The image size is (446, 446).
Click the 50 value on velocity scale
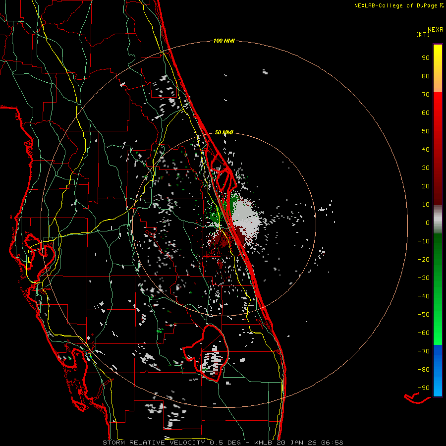[x=426, y=131]
